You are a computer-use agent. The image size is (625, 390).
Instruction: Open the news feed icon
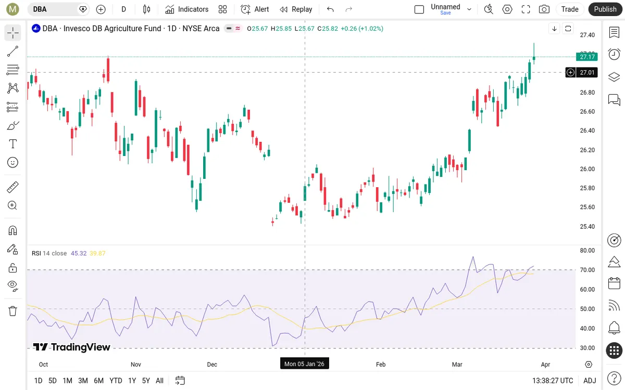(614, 306)
